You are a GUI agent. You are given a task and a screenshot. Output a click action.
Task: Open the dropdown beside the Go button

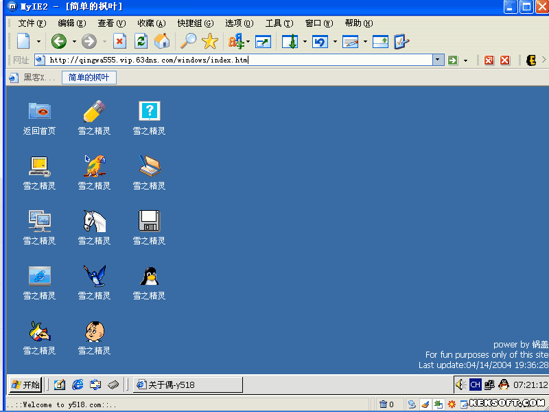pyautogui.click(x=465, y=60)
